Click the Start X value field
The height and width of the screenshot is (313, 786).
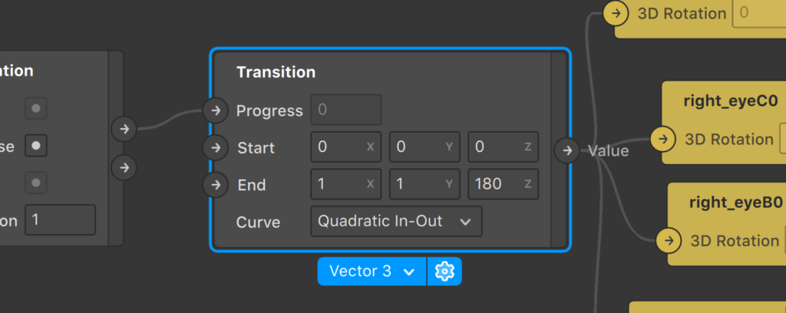tap(346, 147)
